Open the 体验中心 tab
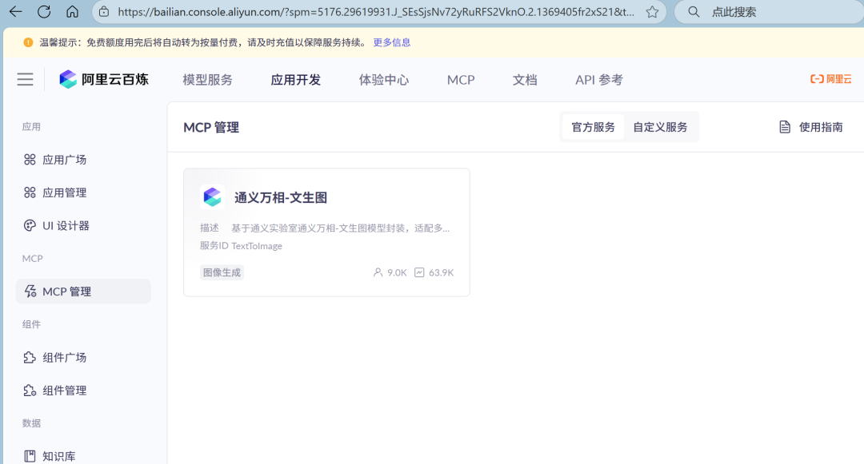This screenshot has width=864, height=464. 384,80
